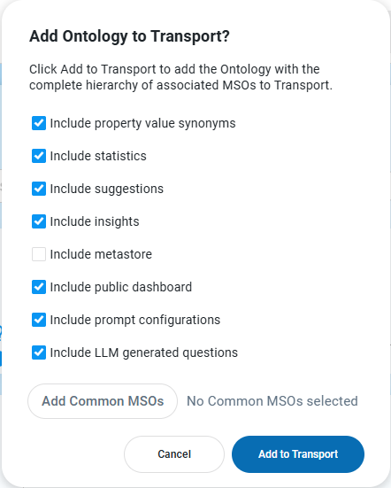Click the 'Include statistics' label text
Image resolution: width=391 pixels, height=488 pixels.
98,156
